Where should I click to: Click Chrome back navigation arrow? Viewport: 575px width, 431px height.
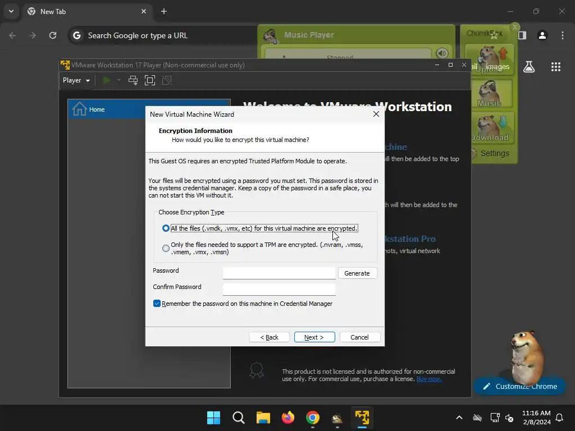[12, 35]
